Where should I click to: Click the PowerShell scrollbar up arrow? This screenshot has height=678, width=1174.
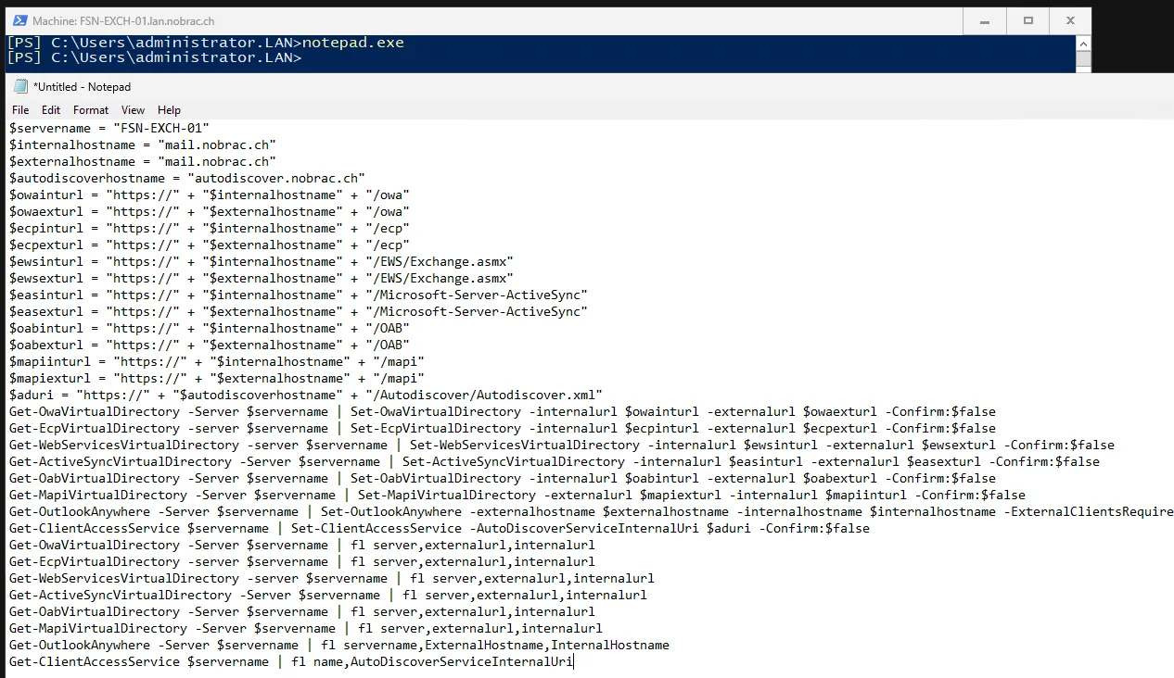[1083, 43]
